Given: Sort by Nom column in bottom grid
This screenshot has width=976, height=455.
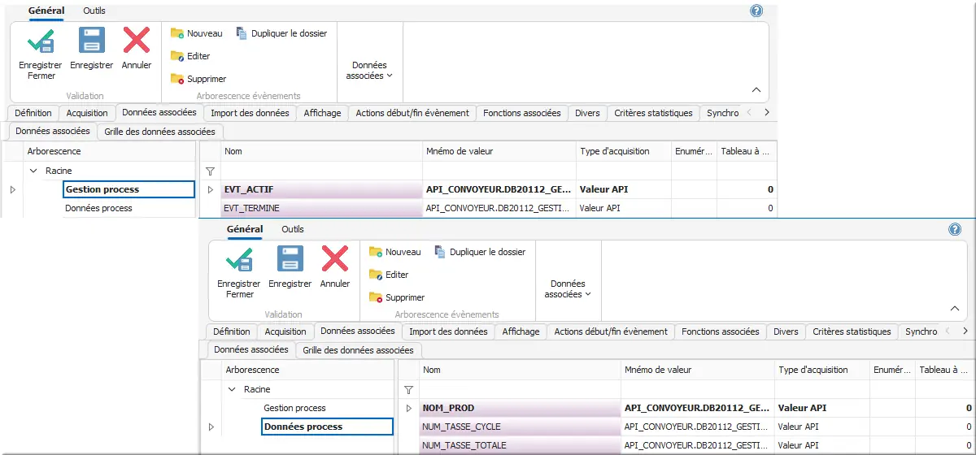Looking at the screenshot, I should click(x=520, y=370).
